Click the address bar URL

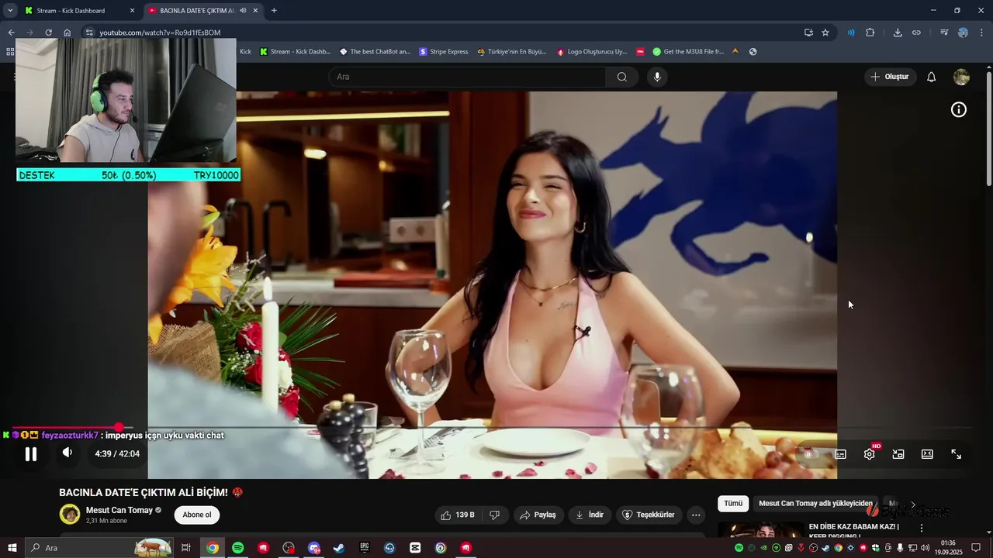tap(160, 33)
